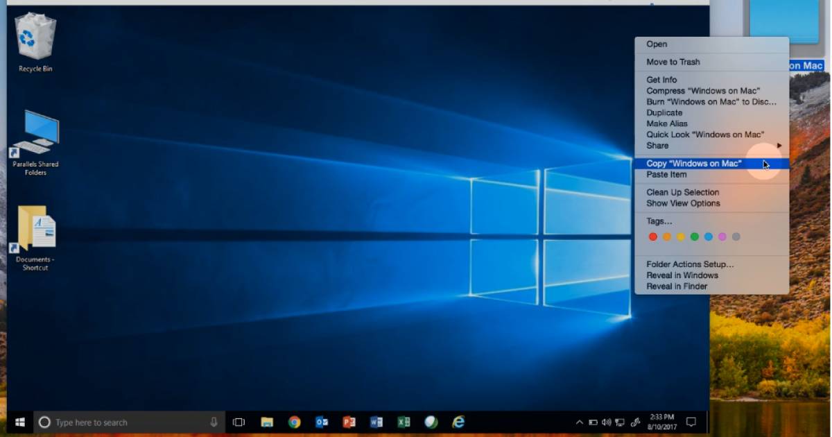Launch Internet Explorer from the taskbar
This screenshot has height=437, width=832.
click(x=458, y=422)
